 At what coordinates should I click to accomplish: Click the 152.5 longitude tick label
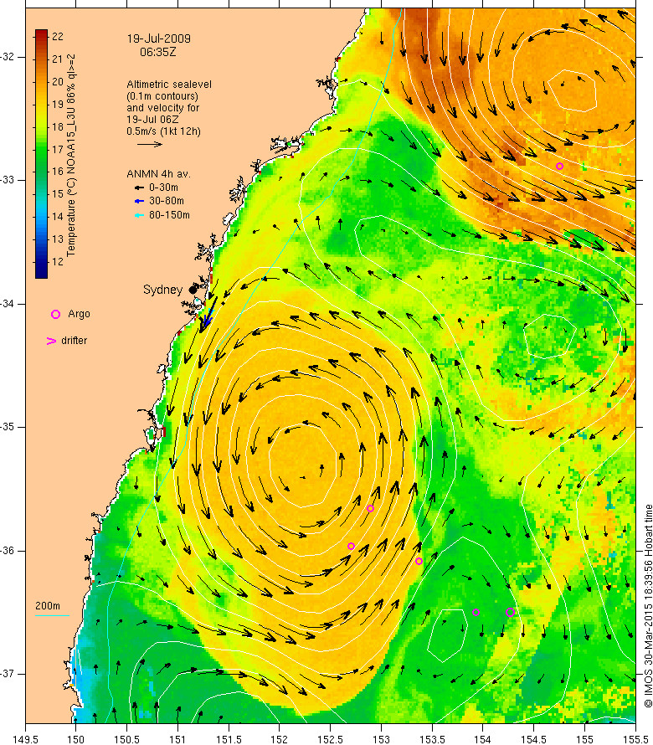[x=331, y=739]
